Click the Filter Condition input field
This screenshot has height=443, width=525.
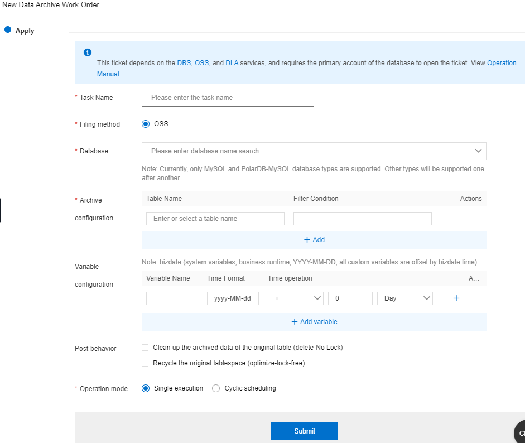coord(362,219)
